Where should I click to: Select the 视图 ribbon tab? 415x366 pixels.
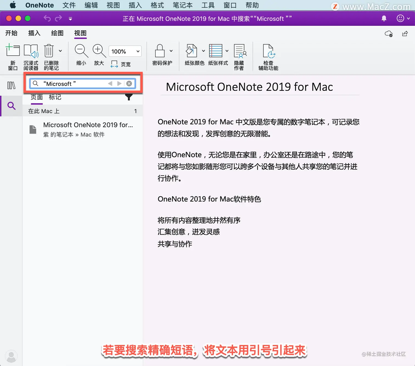80,33
